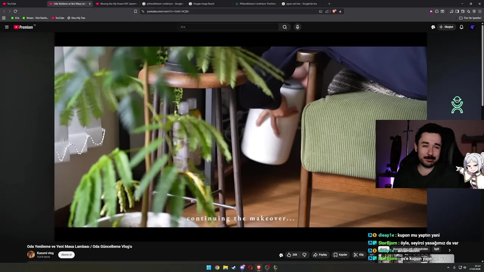The height and width of the screenshot is (272, 484).
Task: Show more chips with right arrow
Action: tap(450, 250)
